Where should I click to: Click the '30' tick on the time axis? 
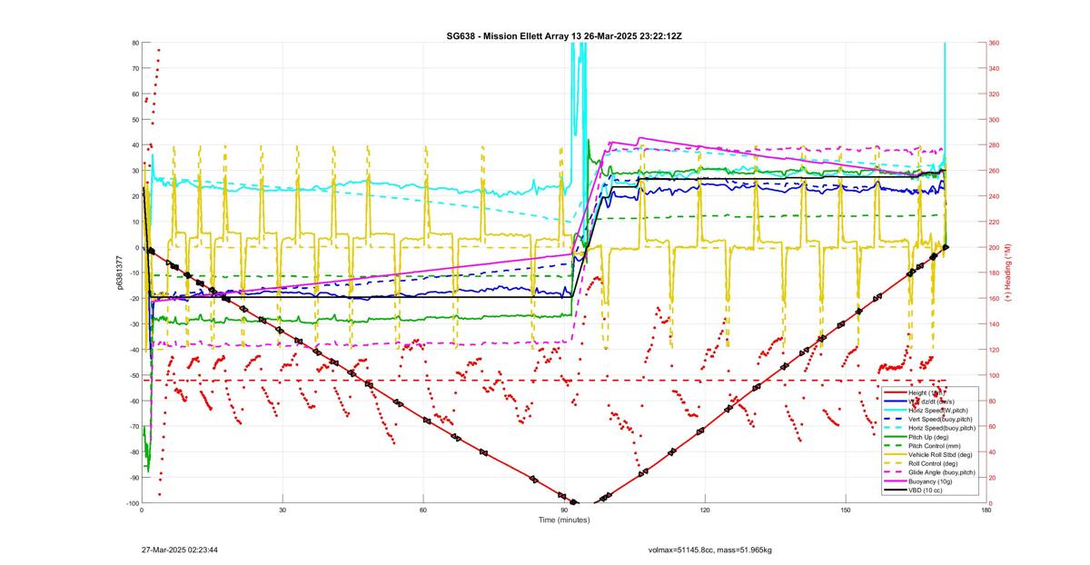click(282, 510)
